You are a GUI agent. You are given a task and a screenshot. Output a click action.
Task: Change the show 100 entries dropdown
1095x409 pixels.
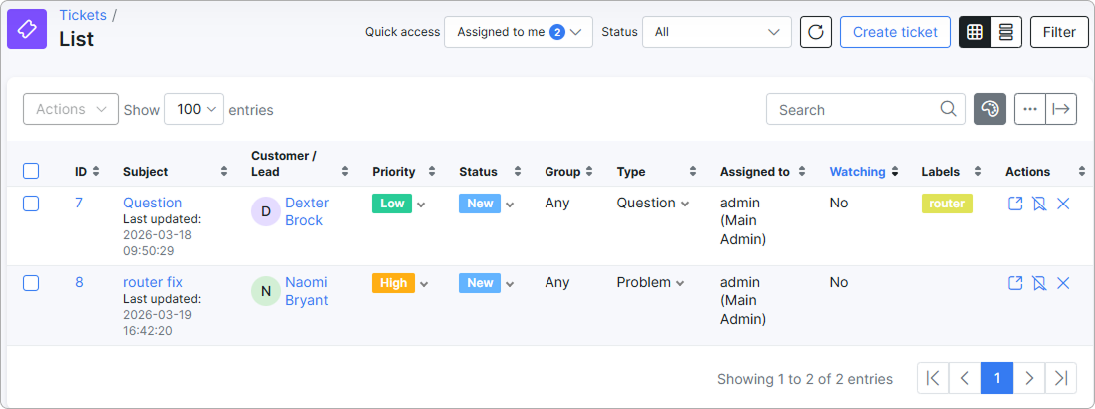[x=194, y=109]
